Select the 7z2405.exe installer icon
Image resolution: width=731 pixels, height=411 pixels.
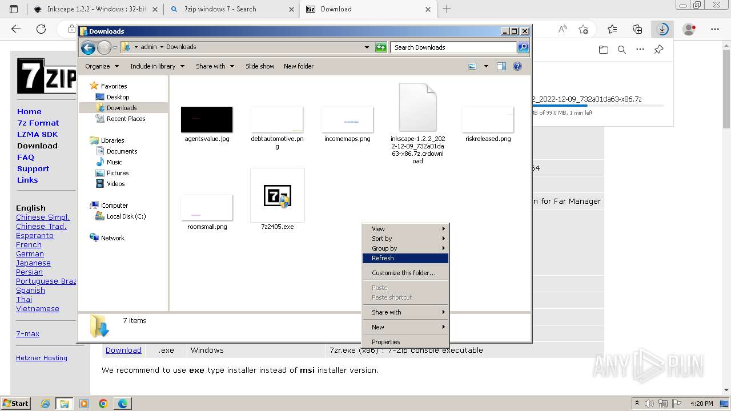[278, 196]
